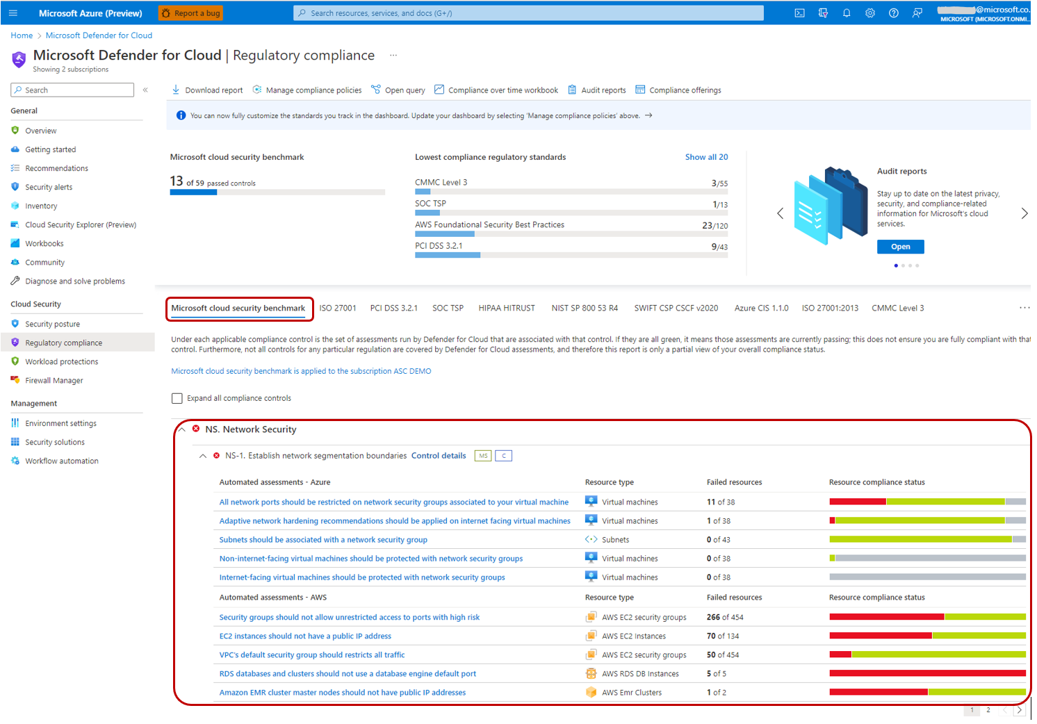Viewport: 1037px width, 724px height.
Task: Open the overflow menu for more standards
Action: point(1024,307)
